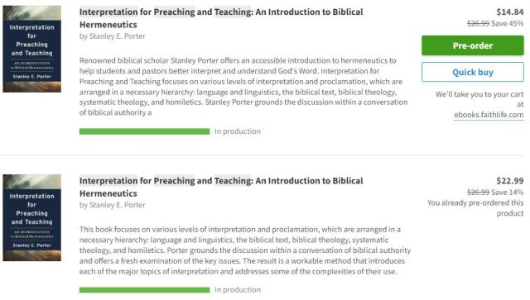The width and height of the screenshot is (530, 300).
Task: Open first Interpretation for Preaching and Teaching title
Action: click(221, 18)
